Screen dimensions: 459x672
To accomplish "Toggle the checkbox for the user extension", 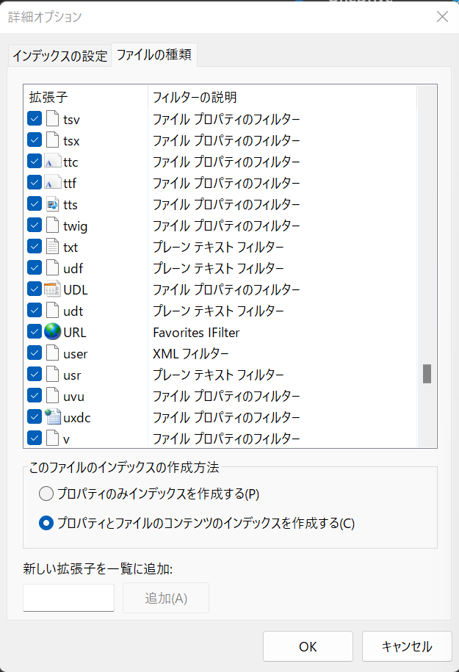I will [x=35, y=353].
